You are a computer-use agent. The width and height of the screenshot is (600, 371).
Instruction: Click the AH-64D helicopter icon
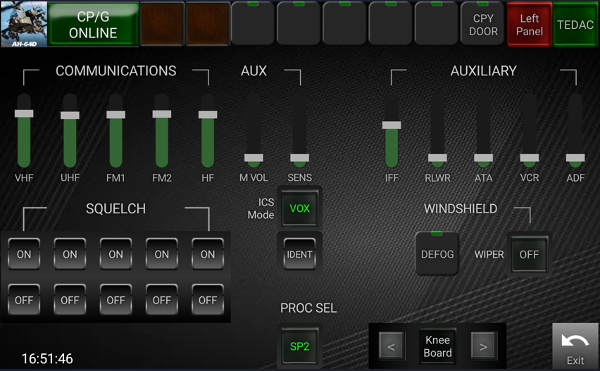point(24,23)
